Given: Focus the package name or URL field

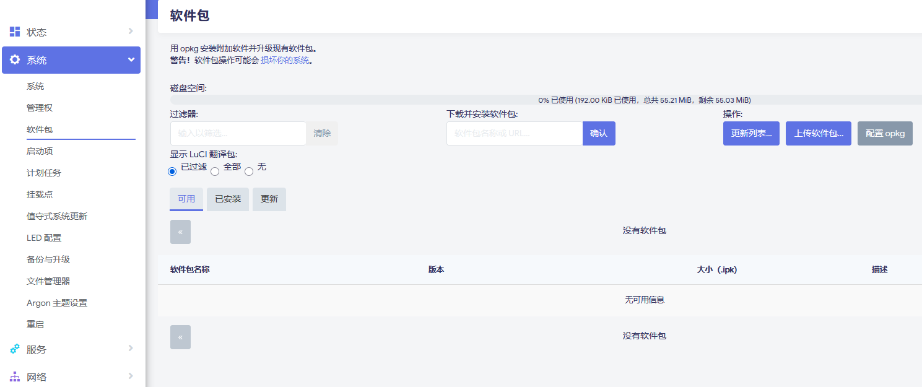Looking at the screenshot, I should (514, 134).
